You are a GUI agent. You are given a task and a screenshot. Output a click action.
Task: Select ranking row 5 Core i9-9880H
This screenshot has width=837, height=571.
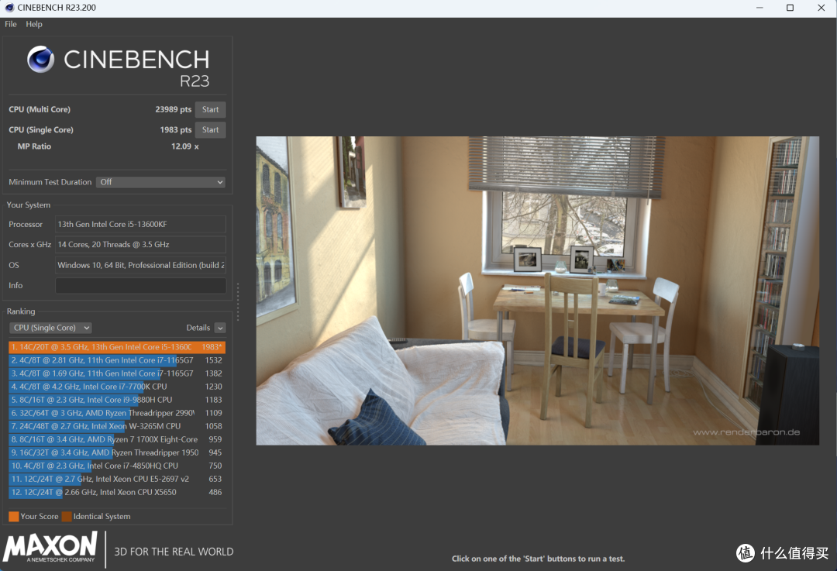point(117,400)
